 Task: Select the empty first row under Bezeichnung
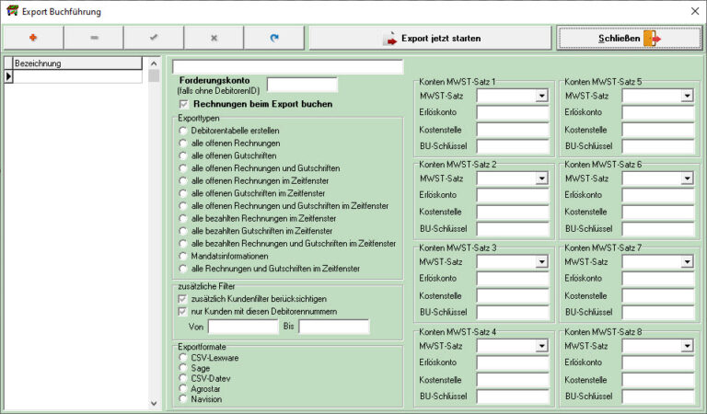click(77, 76)
